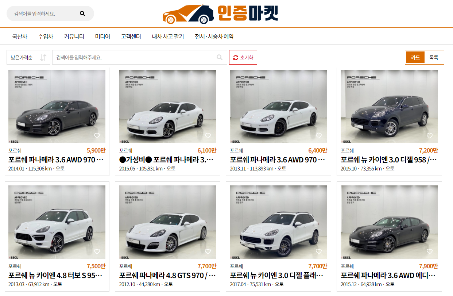
Task: Click details 2015.10 · 73,355 km · 오토
Action: (368, 169)
